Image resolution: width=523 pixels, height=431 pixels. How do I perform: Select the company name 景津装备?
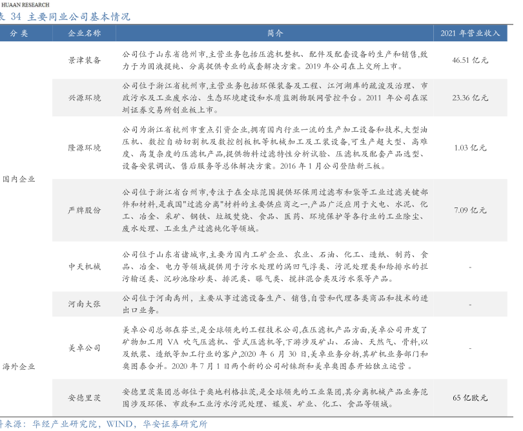point(85,61)
